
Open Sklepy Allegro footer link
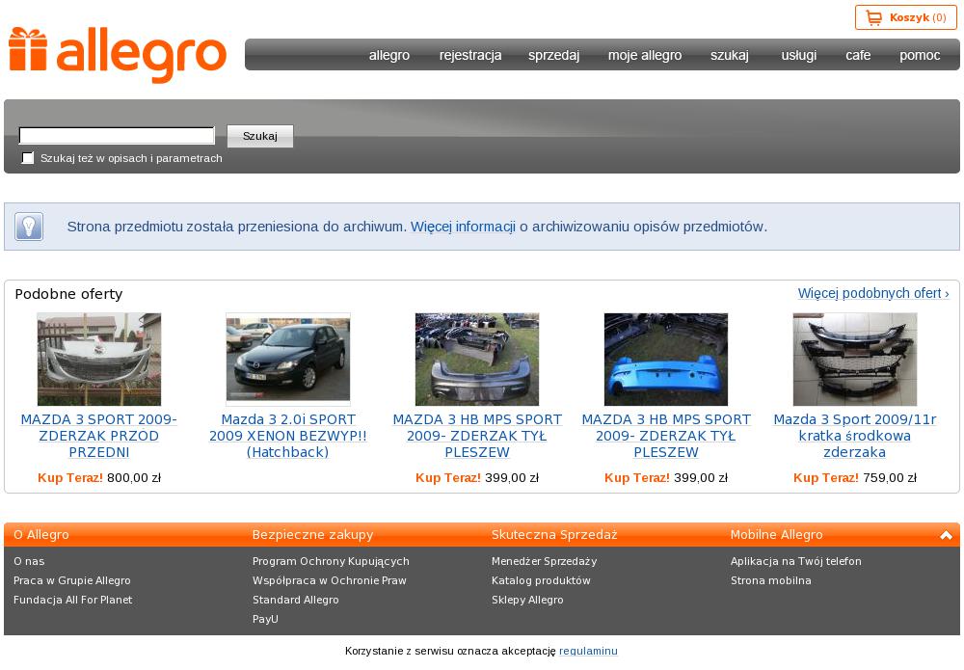point(527,600)
